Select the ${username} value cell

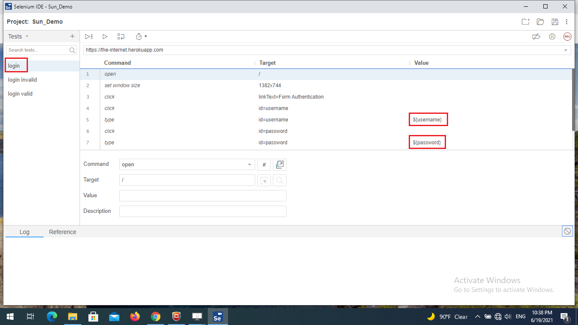click(x=427, y=120)
